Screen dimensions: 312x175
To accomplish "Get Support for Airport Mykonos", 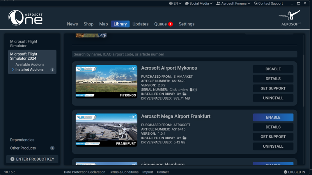I will pos(273,88).
